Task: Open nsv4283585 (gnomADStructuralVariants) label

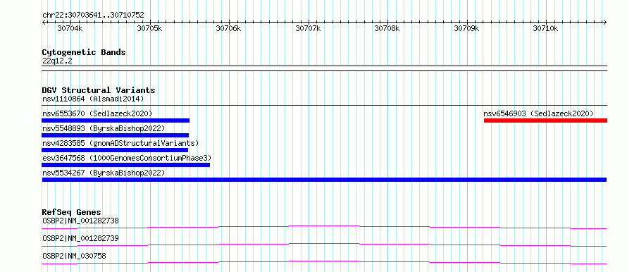Action: [120, 143]
